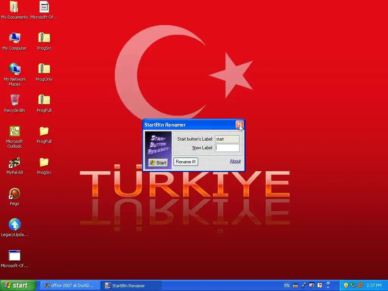The image size is (388, 291).
Task: Select the plain ProgFull folder icon
Action: point(44,135)
